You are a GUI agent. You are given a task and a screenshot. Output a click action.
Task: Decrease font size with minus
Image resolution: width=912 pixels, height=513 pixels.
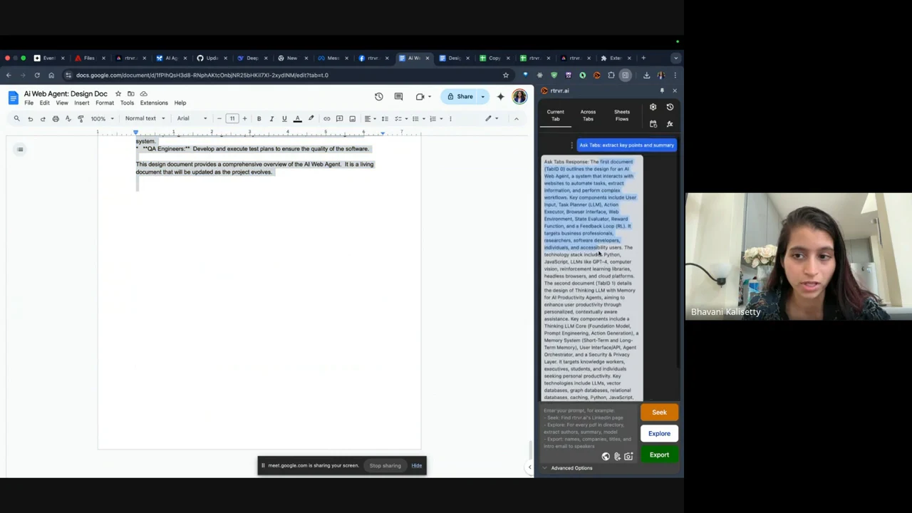click(219, 119)
